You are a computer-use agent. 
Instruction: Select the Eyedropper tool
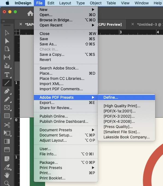pyautogui.click(x=7, y=167)
